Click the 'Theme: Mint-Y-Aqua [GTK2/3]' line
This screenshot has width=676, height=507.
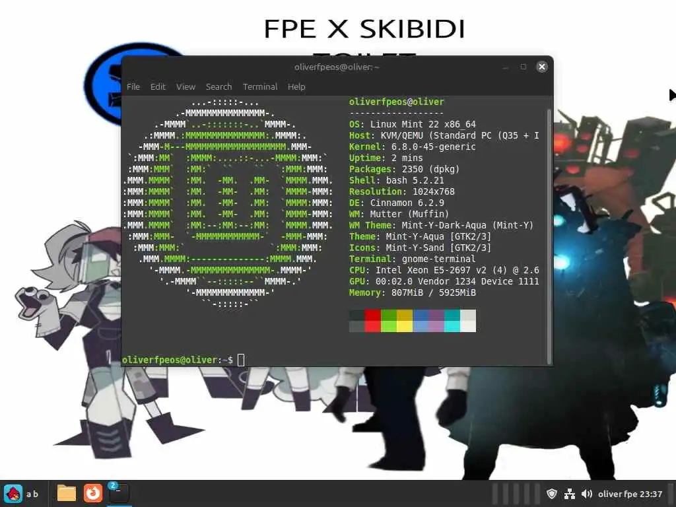420,236
